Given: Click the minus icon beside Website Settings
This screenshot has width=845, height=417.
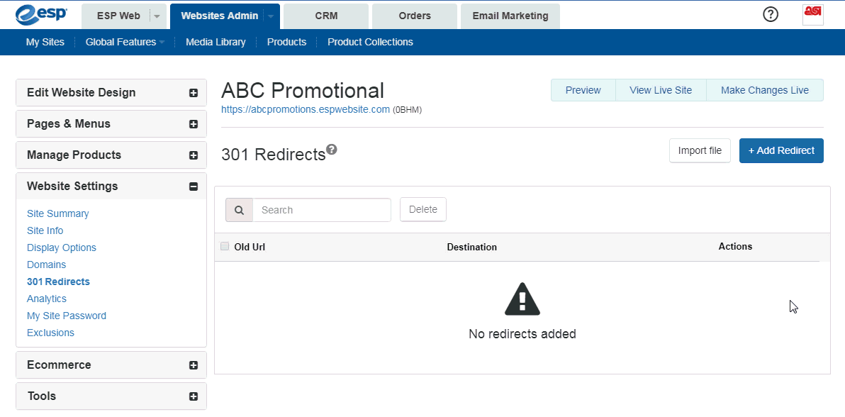Looking at the screenshot, I should tap(194, 187).
